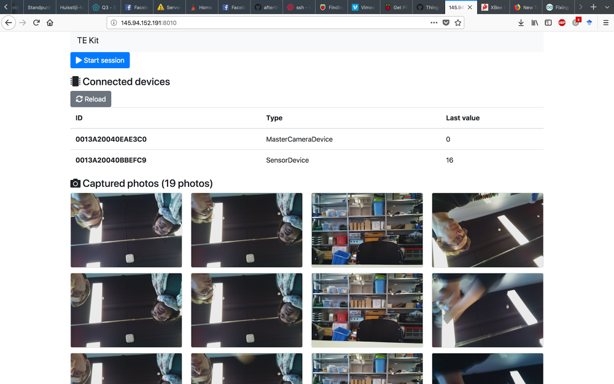Show site information for this address

(x=114, y=23)
